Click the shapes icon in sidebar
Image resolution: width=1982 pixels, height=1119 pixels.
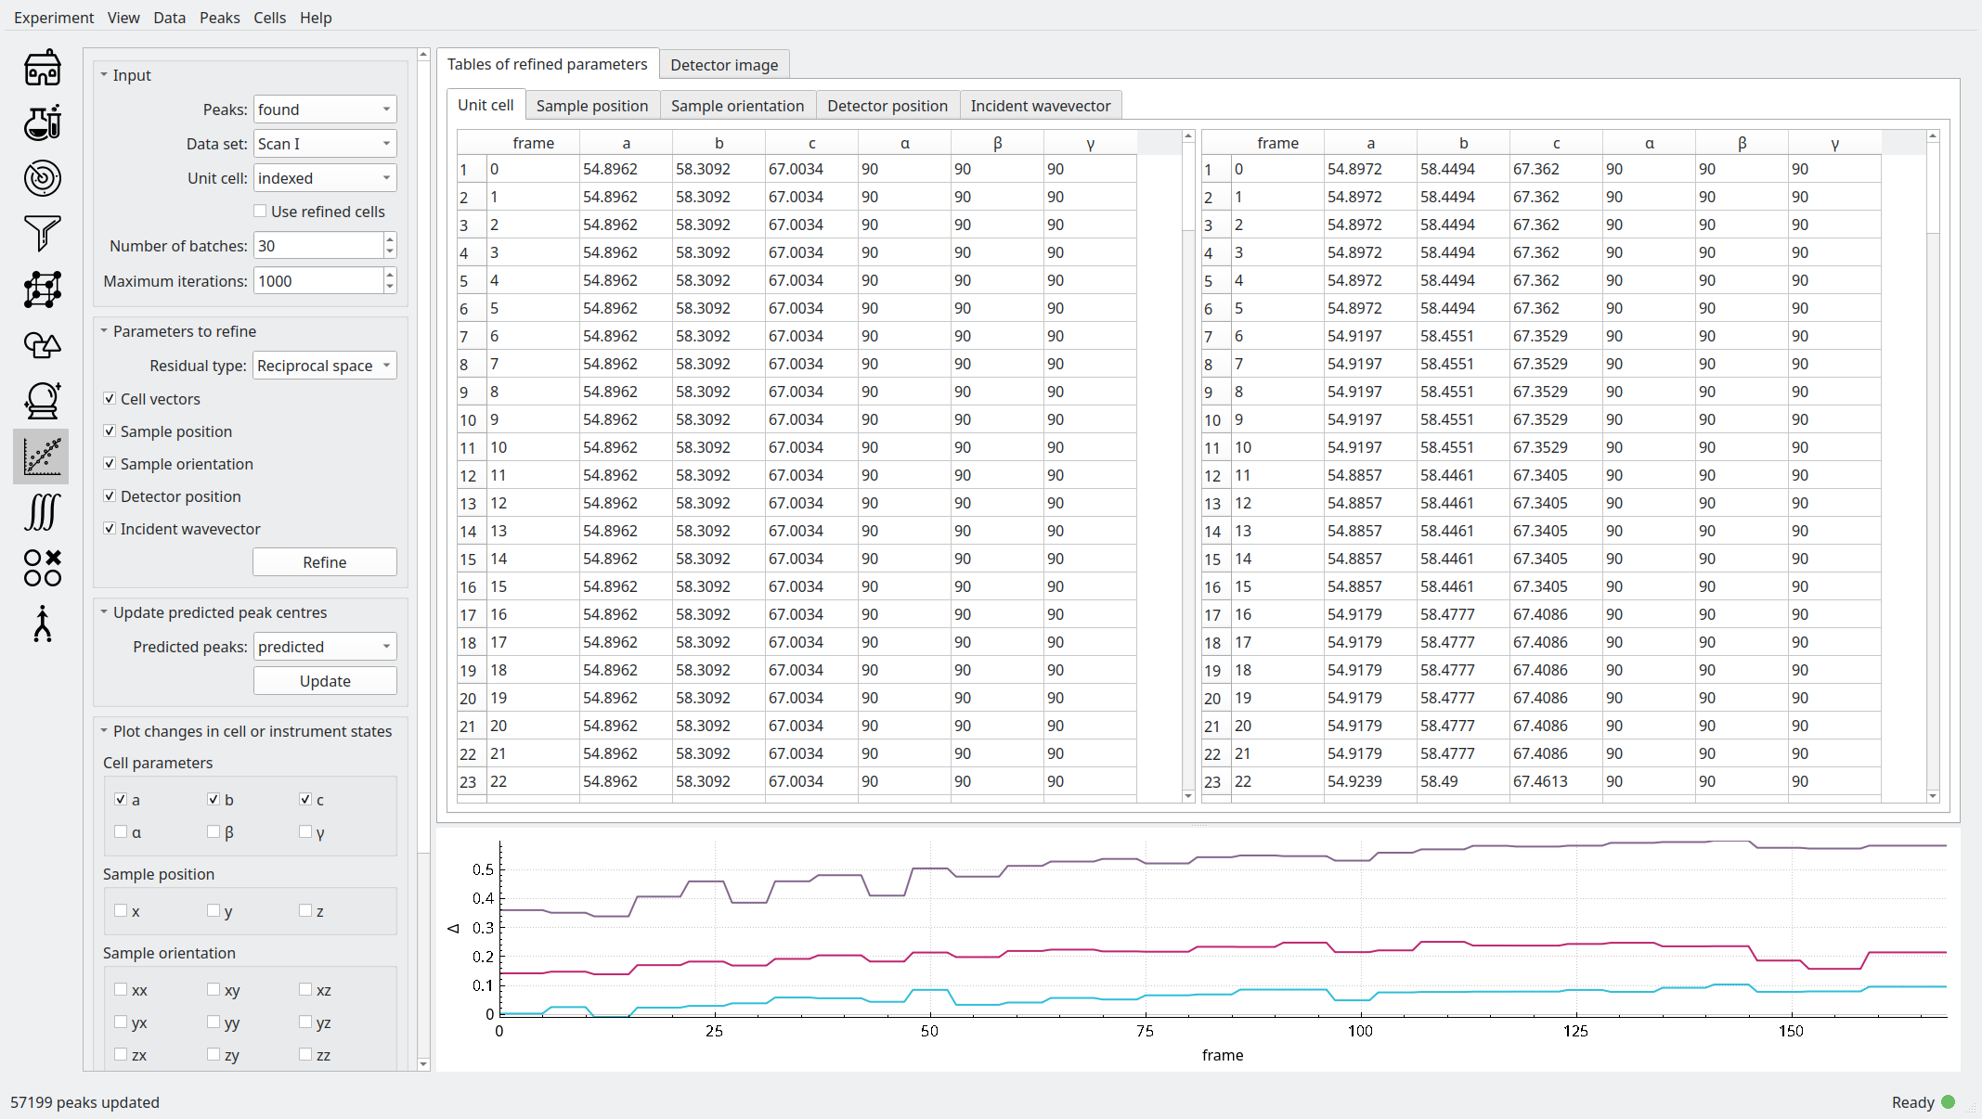(42, 345)
